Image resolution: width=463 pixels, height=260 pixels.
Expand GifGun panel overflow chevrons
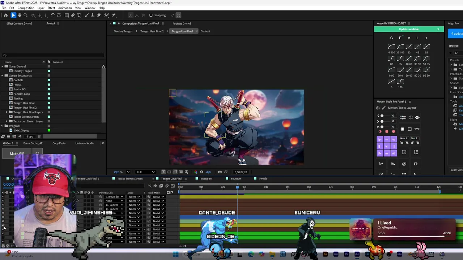103,143
